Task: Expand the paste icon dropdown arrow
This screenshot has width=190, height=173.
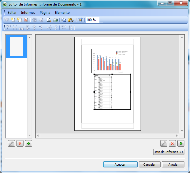Action: (74, 20)
